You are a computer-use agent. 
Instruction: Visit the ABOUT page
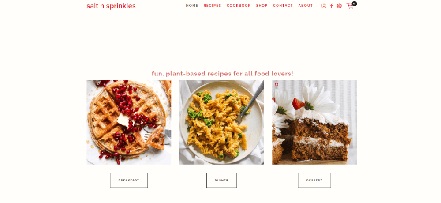coord(306,6)
